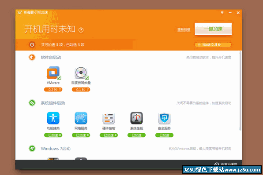Viewport: 263px width, 175px height.
Task: Click the vertical scrollbar of the list
Action: pyautogui.click(x=240, y=91)
